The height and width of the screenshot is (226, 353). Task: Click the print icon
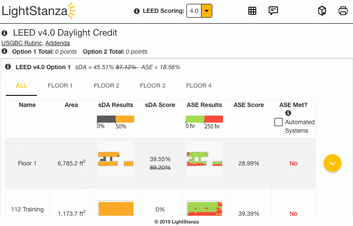click(343, 11)
